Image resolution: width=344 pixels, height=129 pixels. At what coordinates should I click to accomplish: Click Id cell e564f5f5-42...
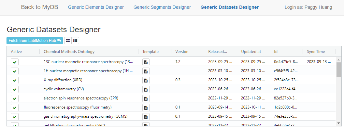(286, 71)
